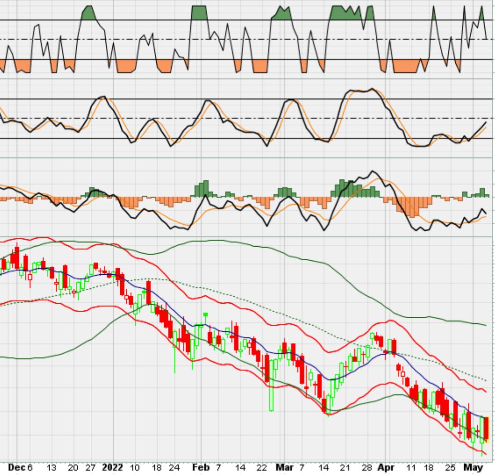Viewport: 495px width, 476px height.
Task: Click the 'Feb' month label
Action: point(201,467)
